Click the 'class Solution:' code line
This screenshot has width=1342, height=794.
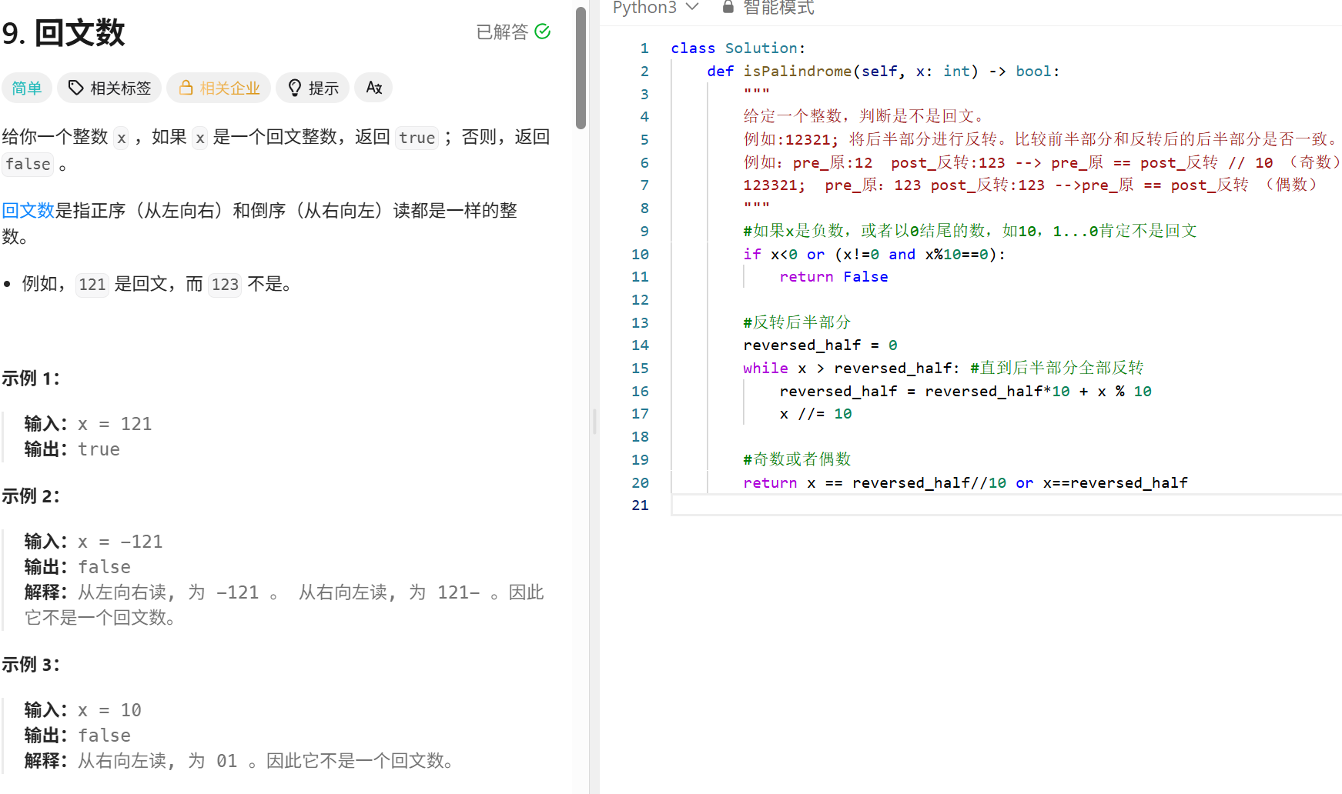[738, 48]
